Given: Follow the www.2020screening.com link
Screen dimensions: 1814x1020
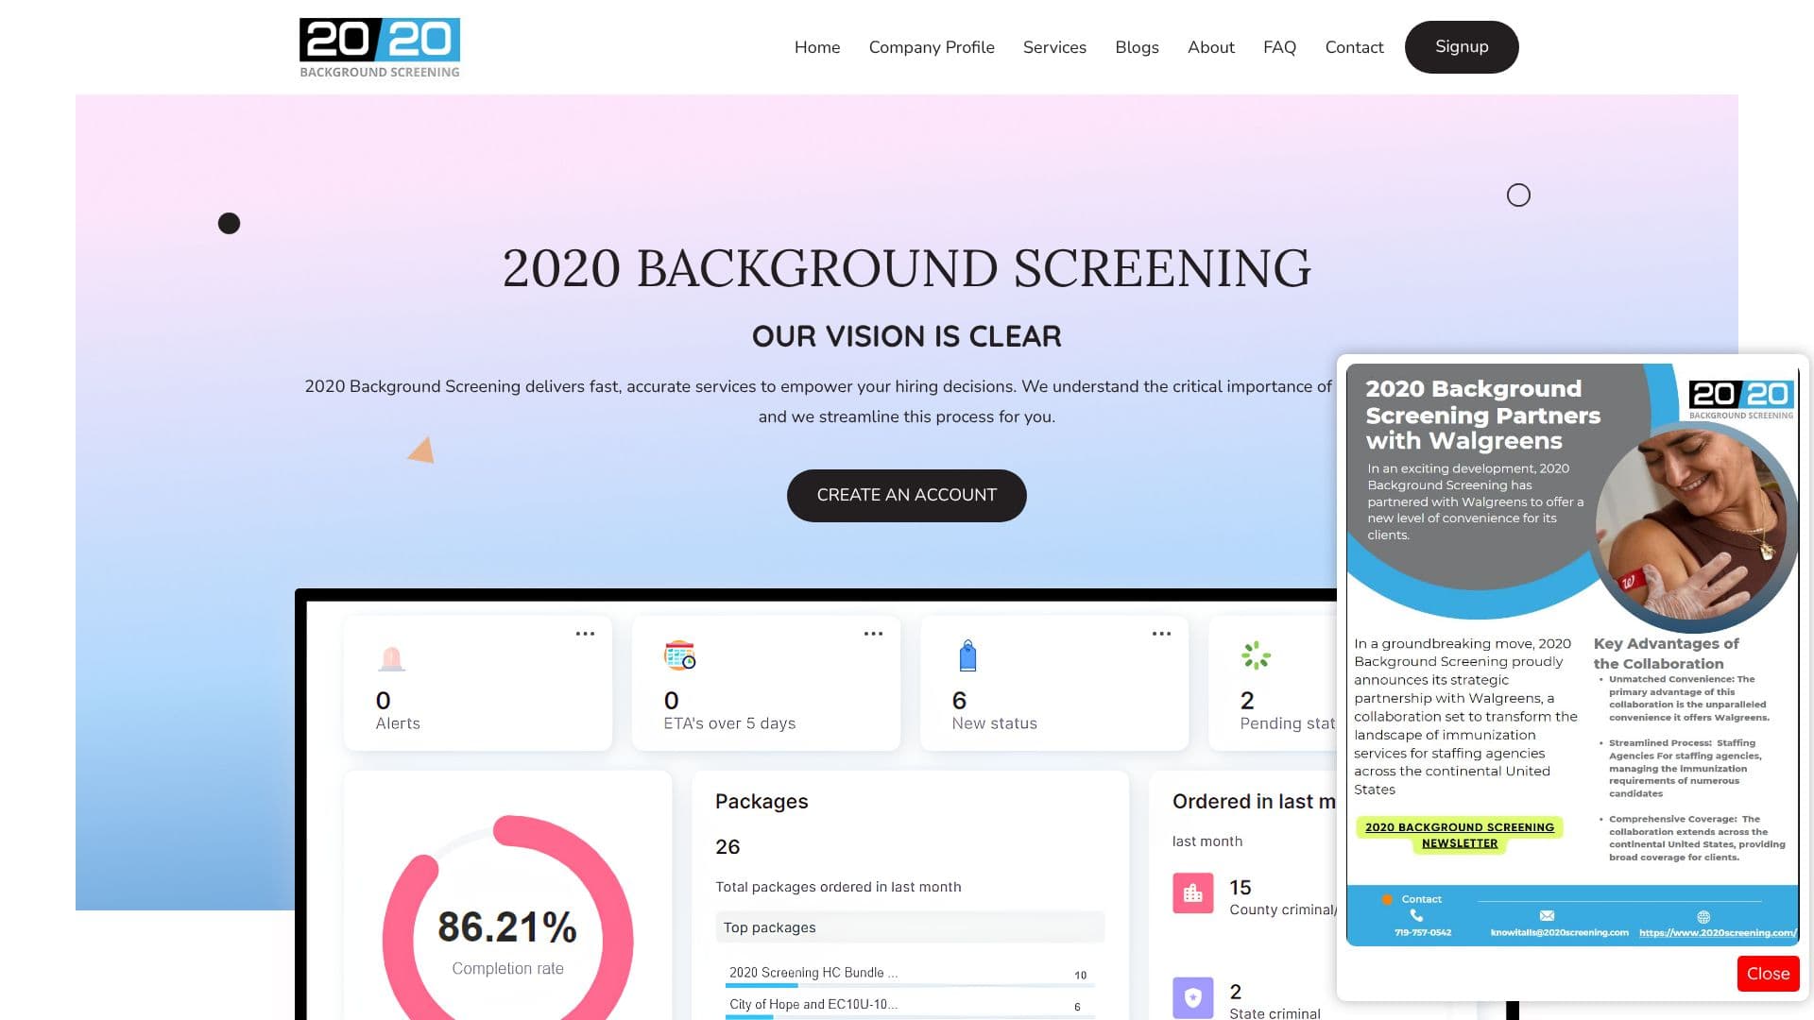Looking at the screenshot, I should pos(1718,932).
